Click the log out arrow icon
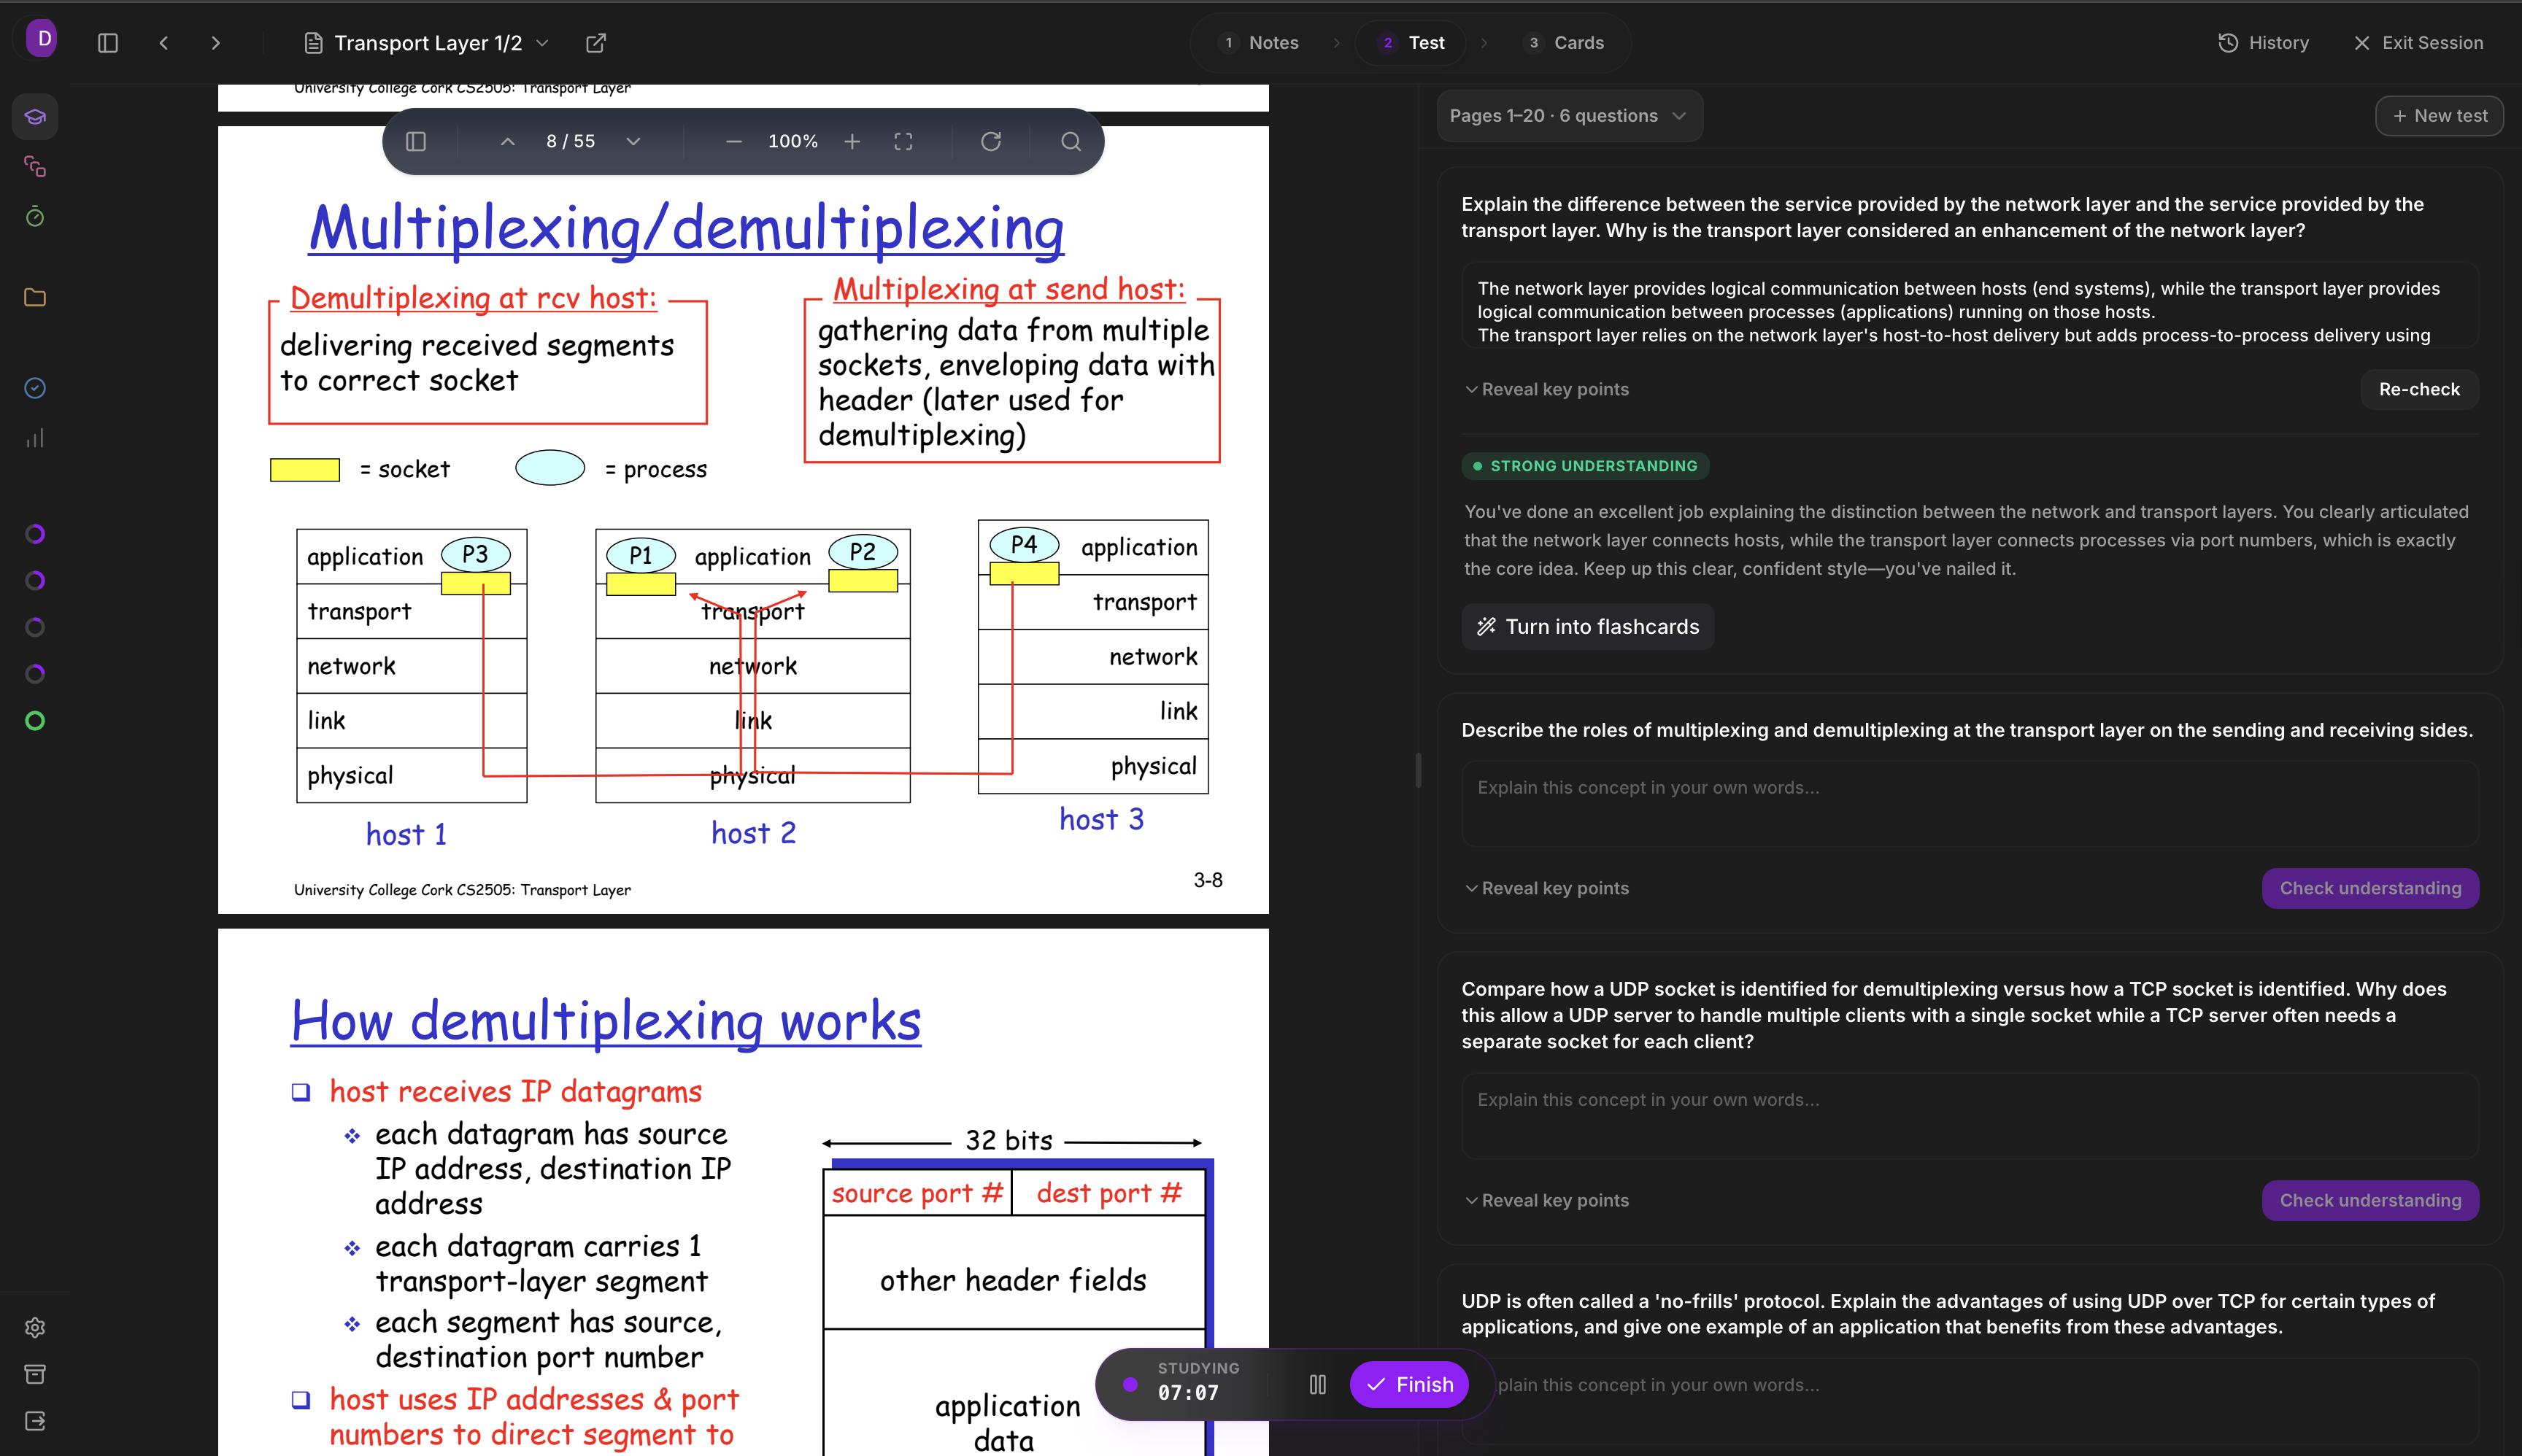 [35, 1421]
